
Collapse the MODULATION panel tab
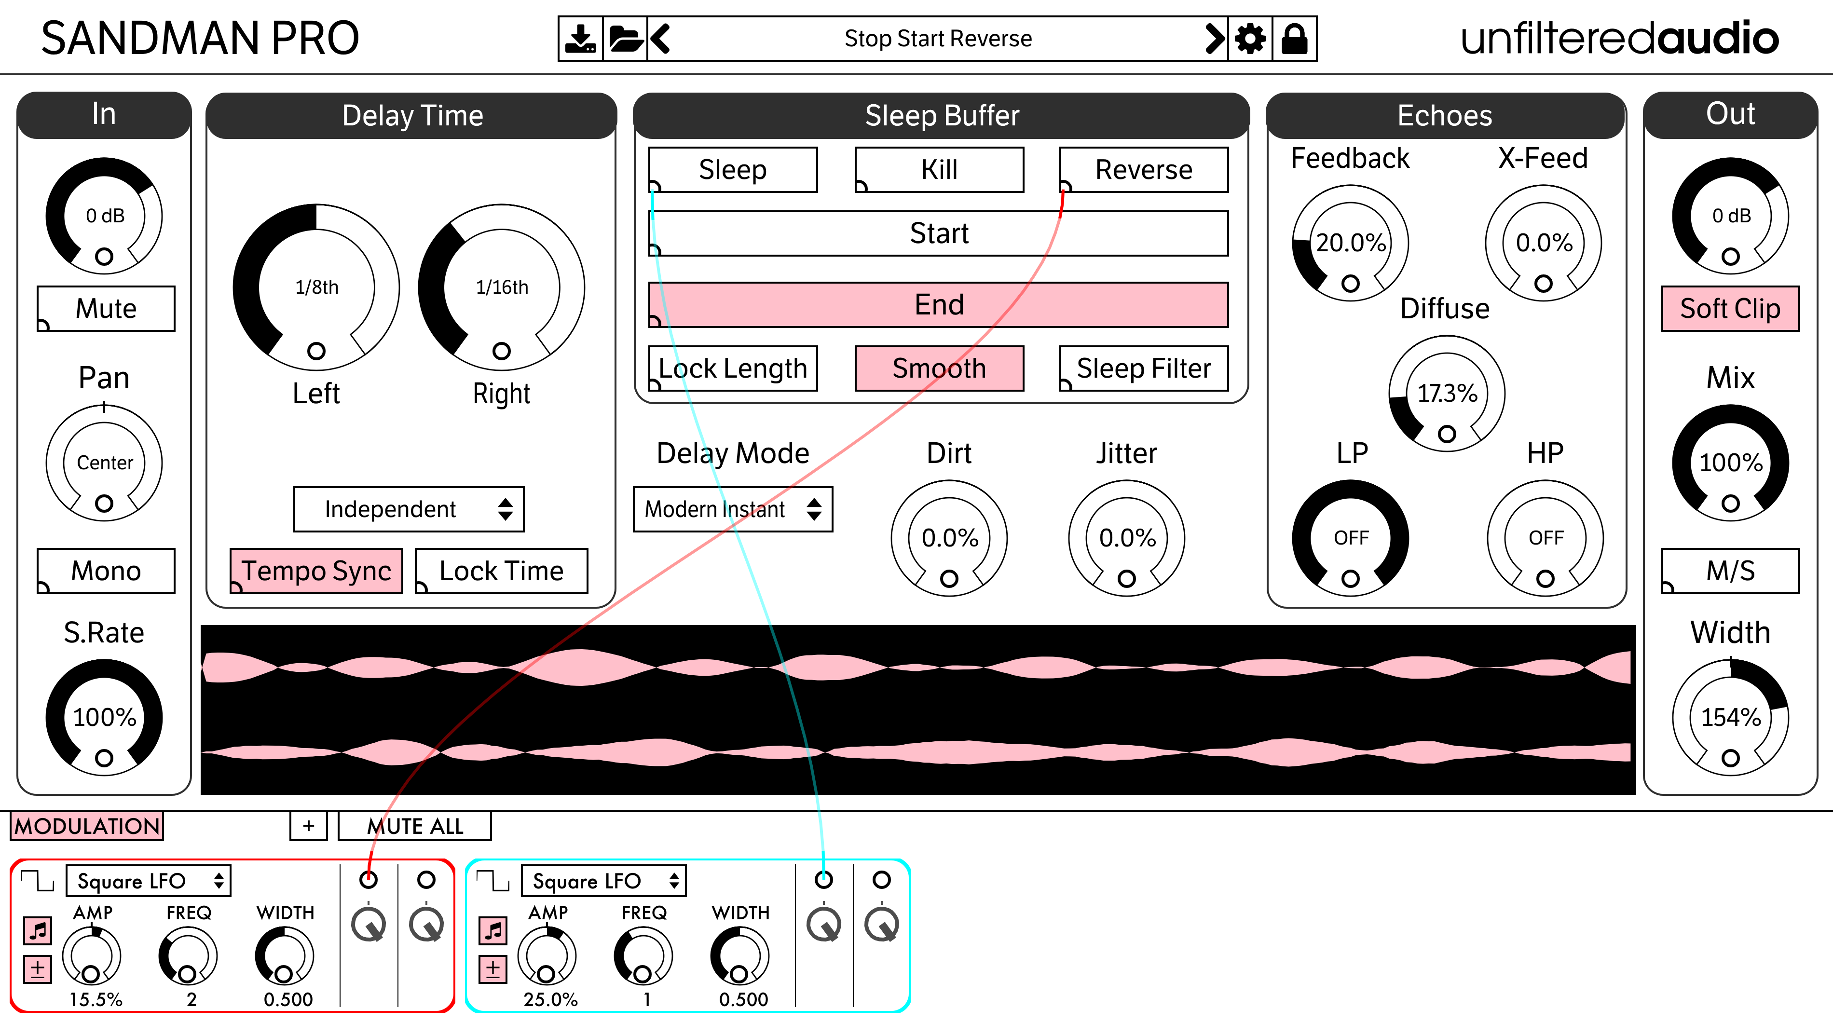click(87, 826)
